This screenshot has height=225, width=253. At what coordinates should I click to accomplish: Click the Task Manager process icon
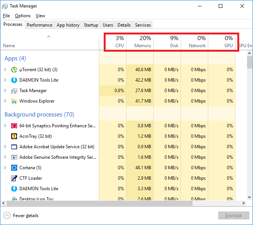point(14,91)
